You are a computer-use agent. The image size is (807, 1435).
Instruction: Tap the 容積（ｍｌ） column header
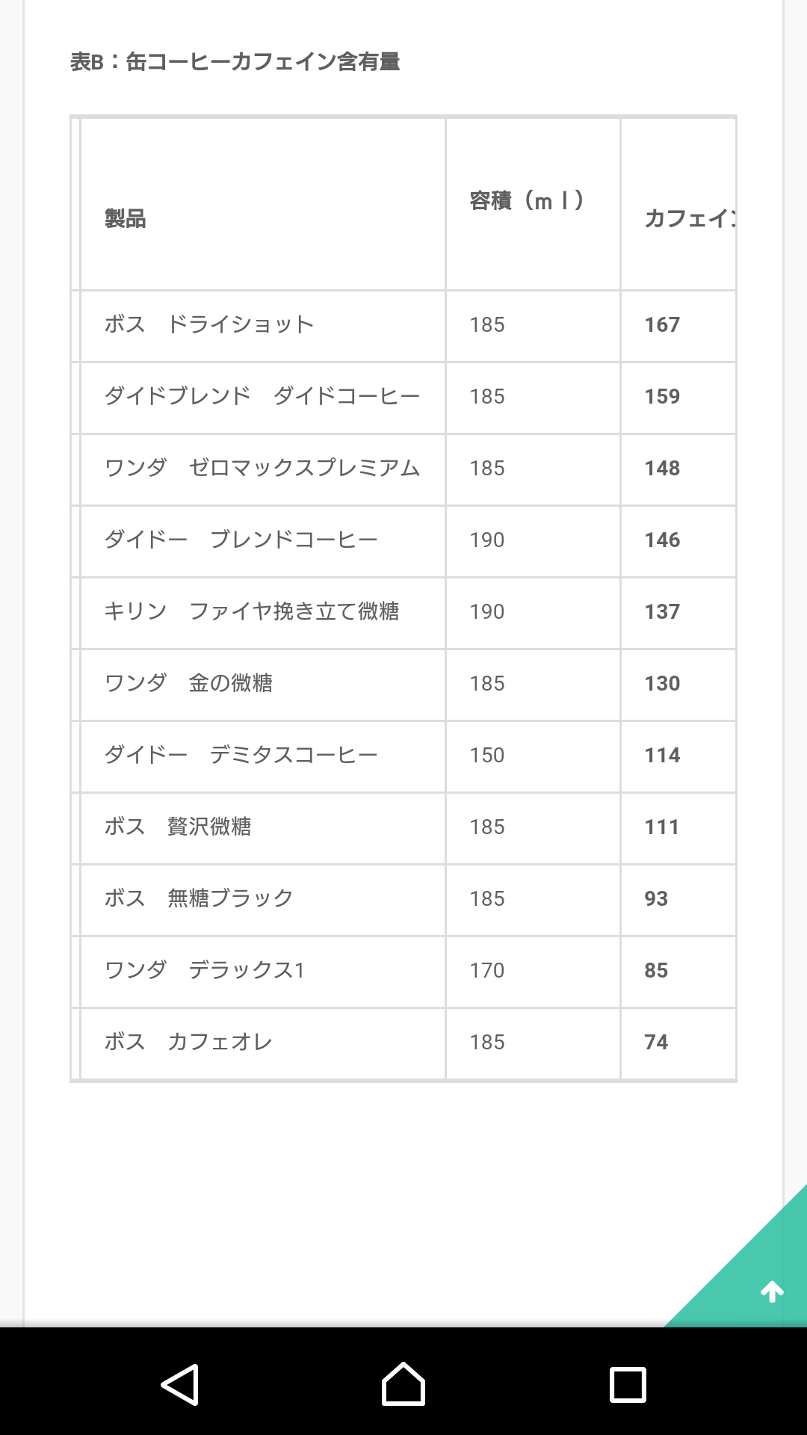point(527,201)
